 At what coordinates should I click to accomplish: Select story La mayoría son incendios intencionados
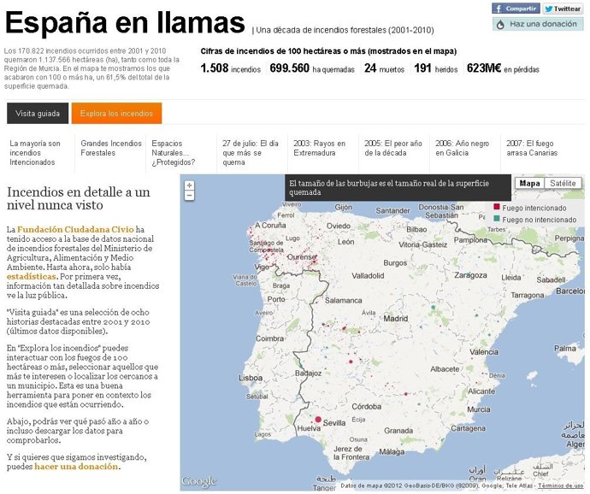(x=34, y=153)
